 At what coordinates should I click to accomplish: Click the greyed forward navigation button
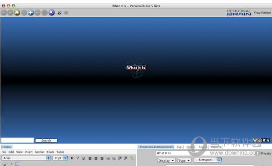[10, 13]
